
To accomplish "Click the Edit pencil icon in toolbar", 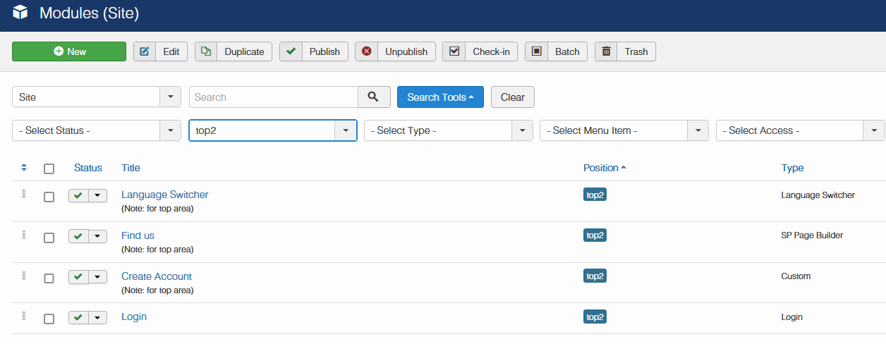I will 145,51.
